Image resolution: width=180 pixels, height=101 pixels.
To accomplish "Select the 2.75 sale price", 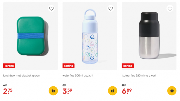I will [x=8, y=91].
